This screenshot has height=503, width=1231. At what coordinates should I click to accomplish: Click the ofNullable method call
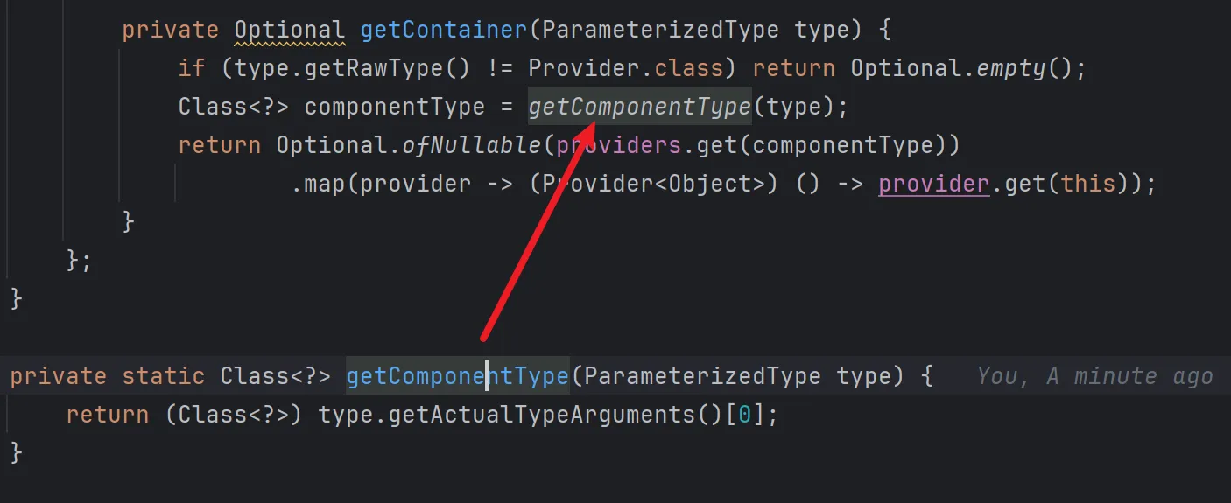471,145
